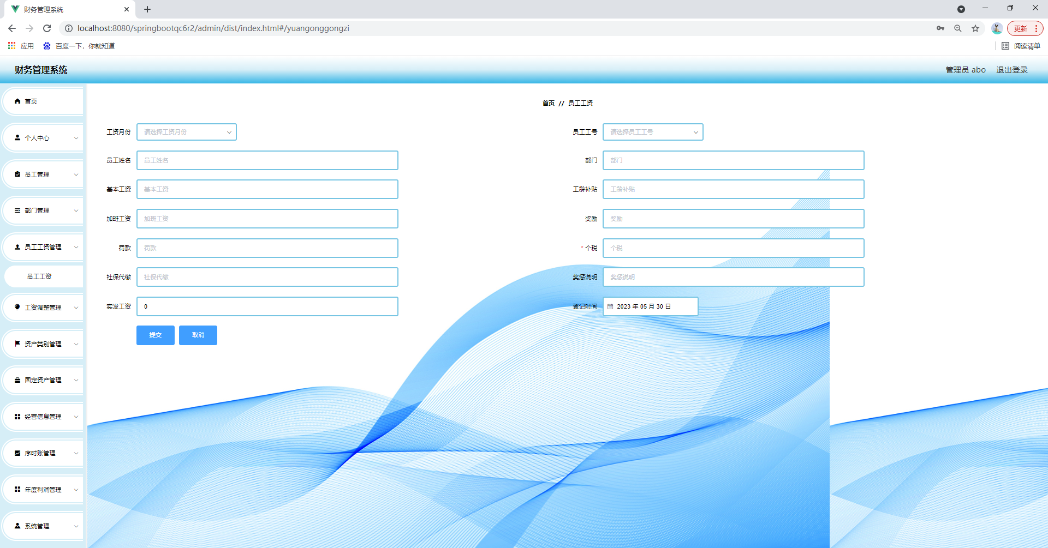Click the home icon beside 首页 in sidebar
This screenshot has width=1048, height=548.
[x=17, y=101]
